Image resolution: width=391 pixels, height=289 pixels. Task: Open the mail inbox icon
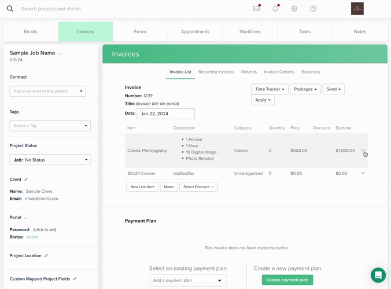click(x=256, y=9)
